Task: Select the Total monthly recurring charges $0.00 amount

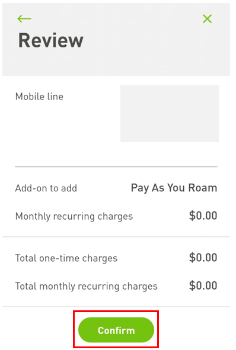Action: click(203, 285)
